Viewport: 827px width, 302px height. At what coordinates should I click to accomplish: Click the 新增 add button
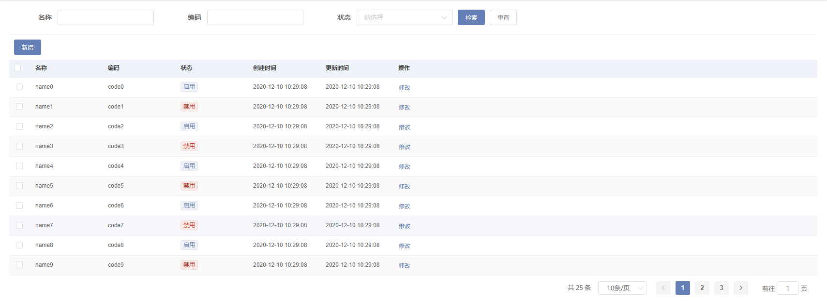pos(28,47)
